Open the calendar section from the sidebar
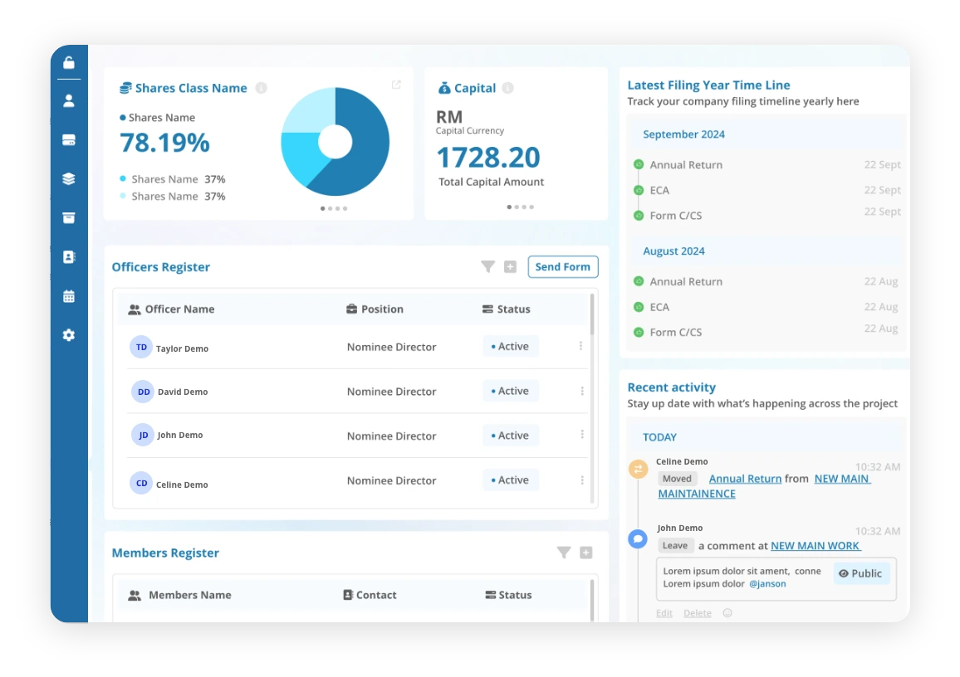Screen dimensions: 960x677 coord(69,295)
